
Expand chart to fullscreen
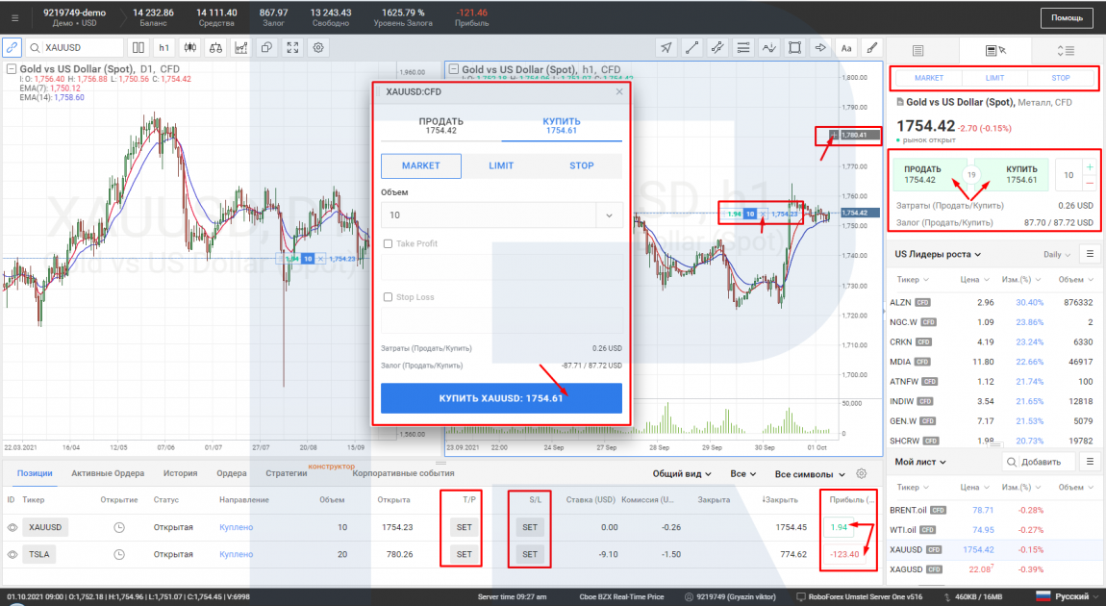[292, 47]
